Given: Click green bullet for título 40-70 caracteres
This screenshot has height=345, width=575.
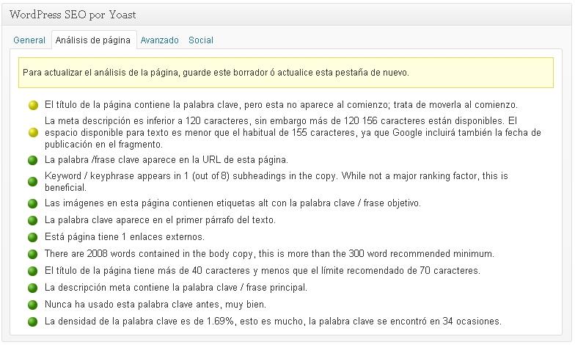Looking at the screenshot, I should pyautogui.click(x=32, y=272).
